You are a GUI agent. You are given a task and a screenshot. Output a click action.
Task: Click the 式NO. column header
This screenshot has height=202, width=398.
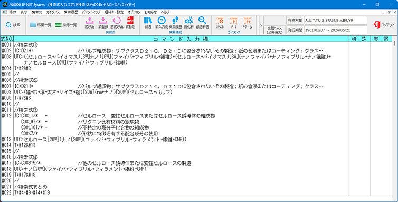(7, 39)
